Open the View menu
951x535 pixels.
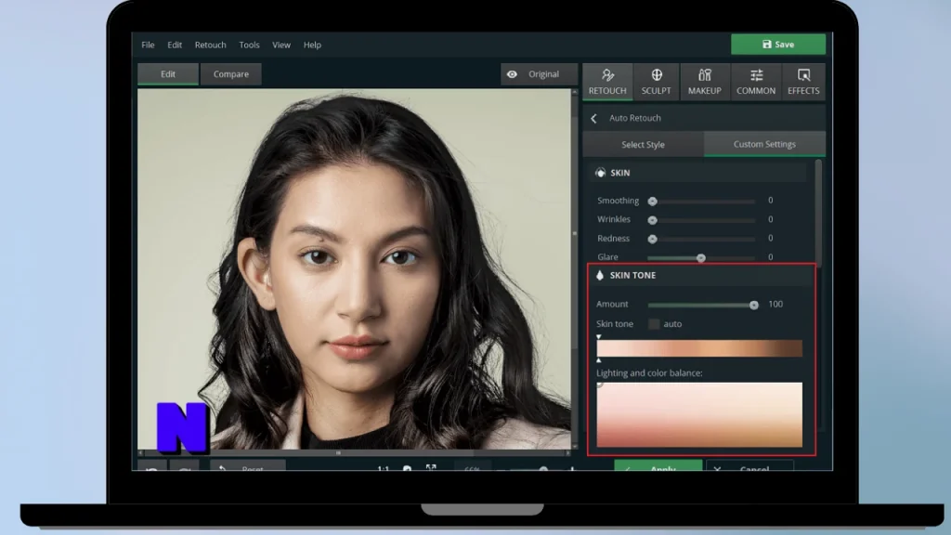click(281, 45)
